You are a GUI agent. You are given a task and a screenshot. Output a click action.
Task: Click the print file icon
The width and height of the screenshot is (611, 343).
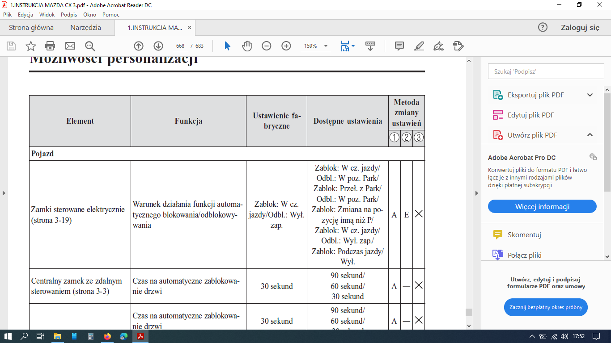[50, 46]
